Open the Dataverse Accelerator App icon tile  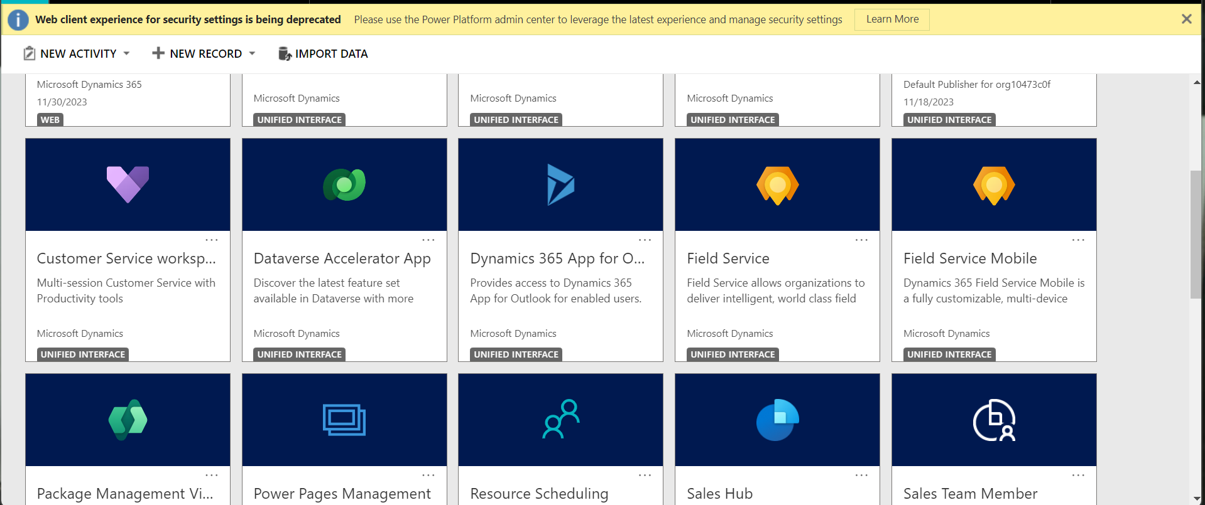pos(344,184)
